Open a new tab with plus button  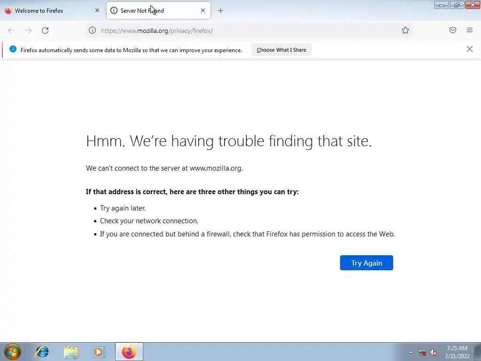pyautogui.click(x=221, y=11)
